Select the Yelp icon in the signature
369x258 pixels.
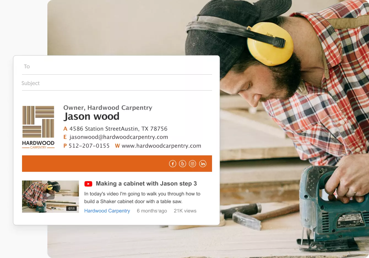point(182,163)
